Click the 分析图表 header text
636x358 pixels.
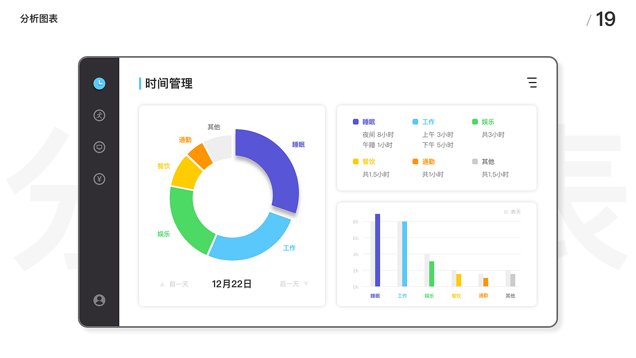(x=39, y=19)
